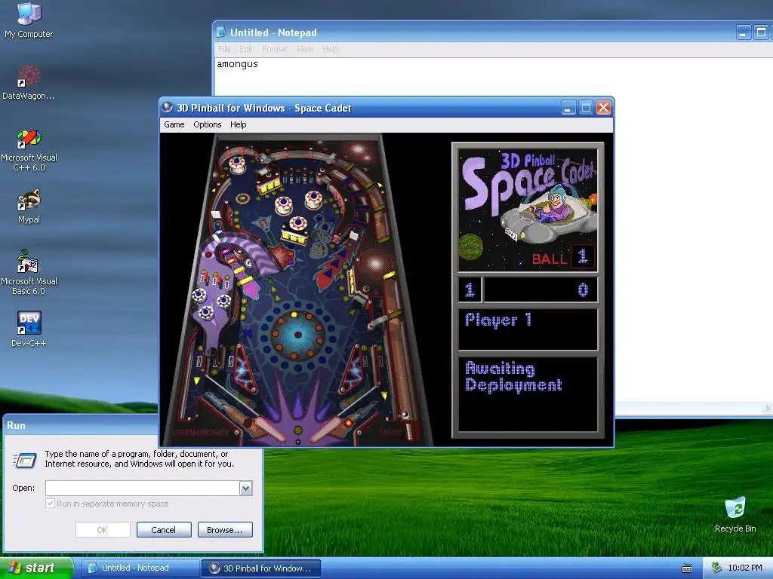773x579 pixels.
Task: Click the blue wormhole circle on table
Action: [297, 335]
